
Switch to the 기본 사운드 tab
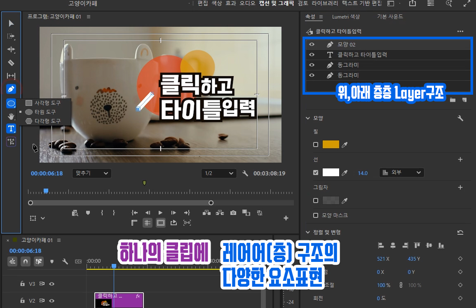[x=390, y=17]
